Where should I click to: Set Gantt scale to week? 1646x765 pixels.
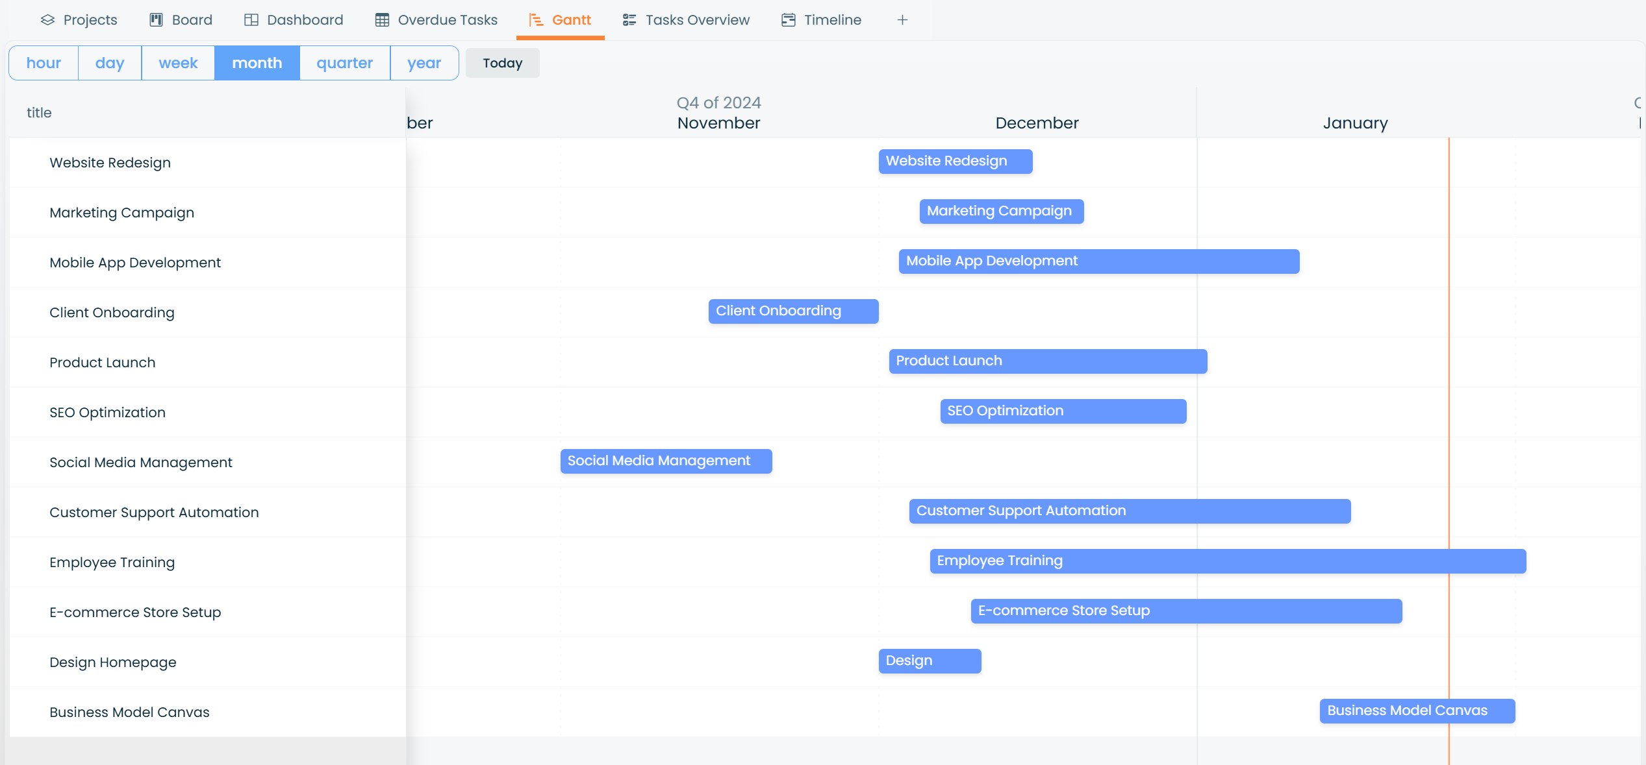[x=178, y=63]
